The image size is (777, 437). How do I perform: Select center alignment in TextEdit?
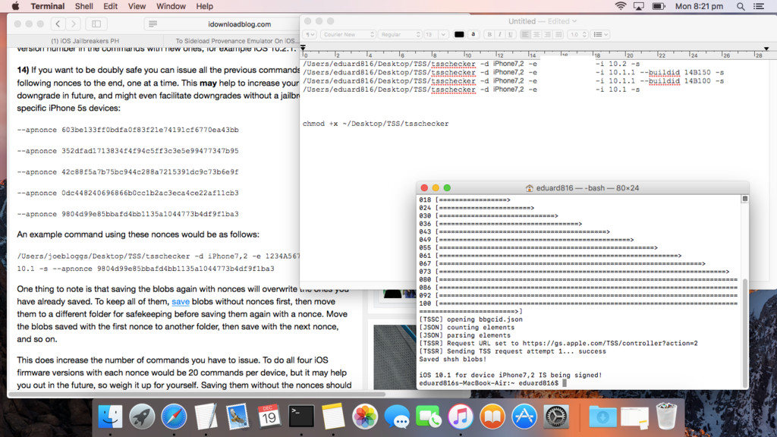tap(536, 34)
